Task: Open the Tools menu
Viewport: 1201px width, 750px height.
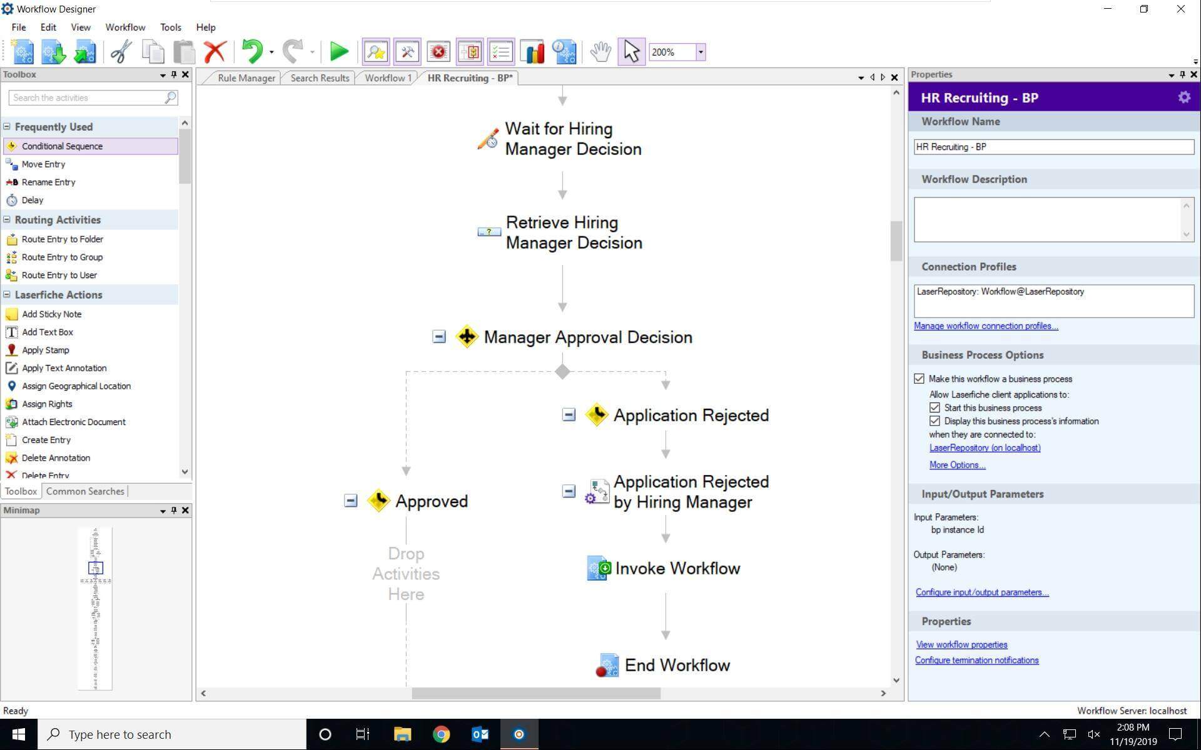Action: (x=170, y=27)
